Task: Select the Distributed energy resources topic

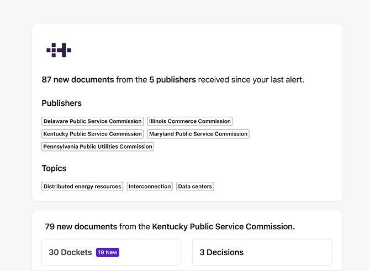Action: click(x=82, y=187)
